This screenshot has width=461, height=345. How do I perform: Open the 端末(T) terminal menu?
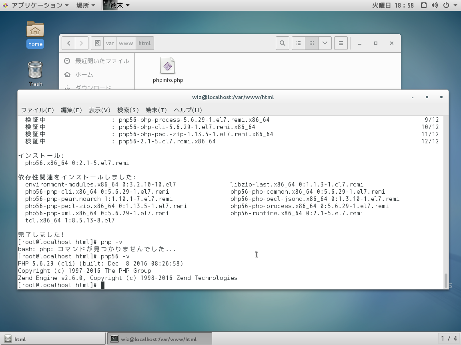click(x=156, y=110)
